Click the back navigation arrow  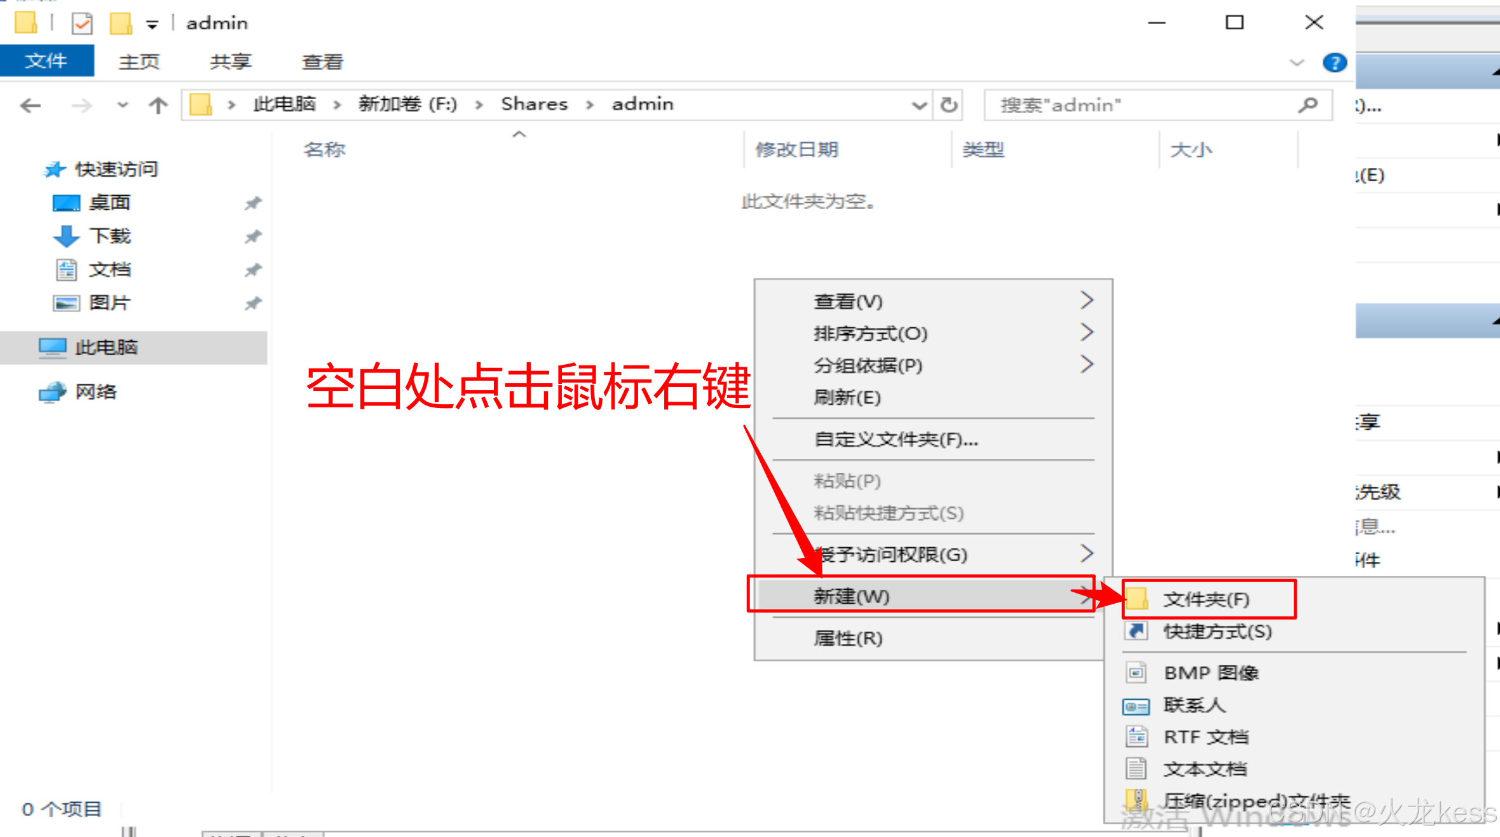31,105
